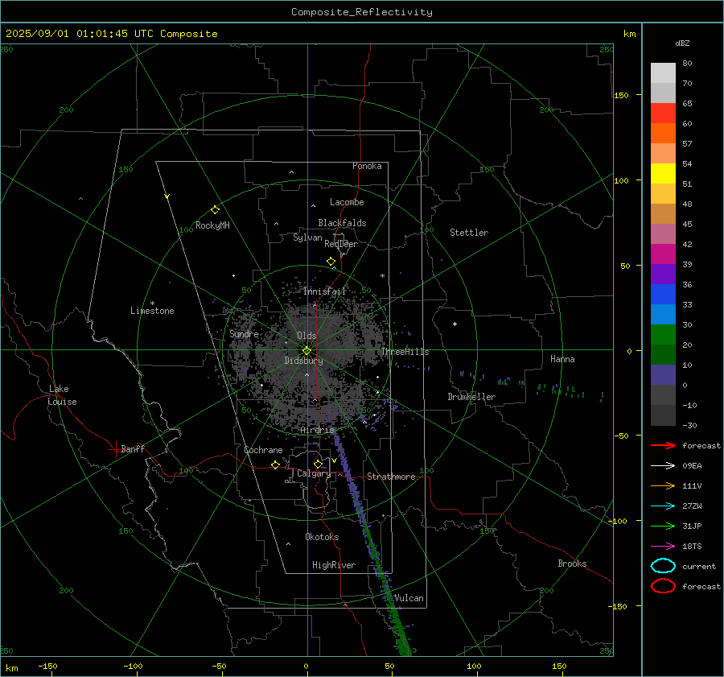Click the HighRiver city label
Viewport: 724px width, 677px height.
(334, 565)
